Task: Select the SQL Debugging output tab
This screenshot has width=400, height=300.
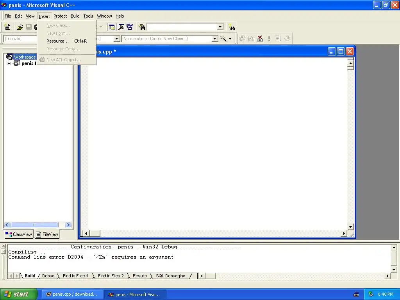Action: (x=171, y=276)
